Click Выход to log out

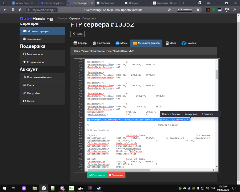point(42,101)
